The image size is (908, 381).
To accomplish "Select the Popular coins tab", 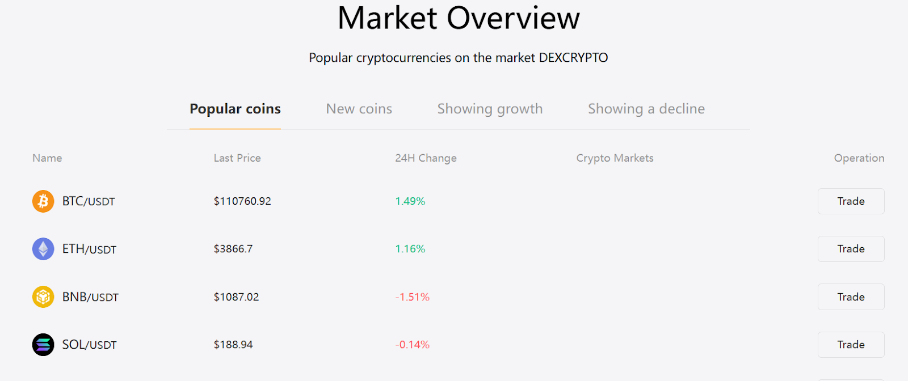I will pyautogui.click(x=236, y=108).
